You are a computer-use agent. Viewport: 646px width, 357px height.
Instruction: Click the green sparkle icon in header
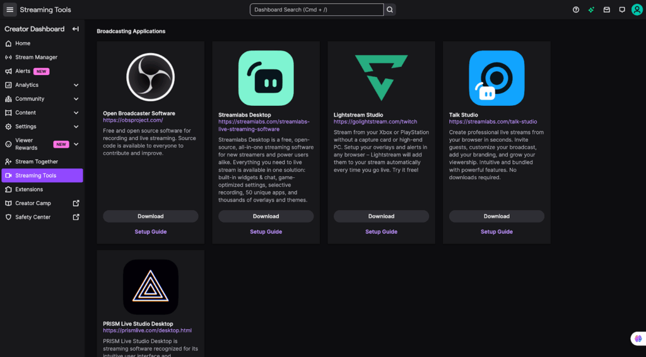[591, 10]
